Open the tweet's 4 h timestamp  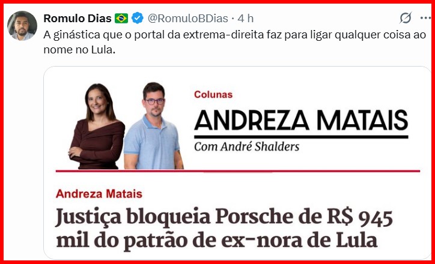coord(246,18)
